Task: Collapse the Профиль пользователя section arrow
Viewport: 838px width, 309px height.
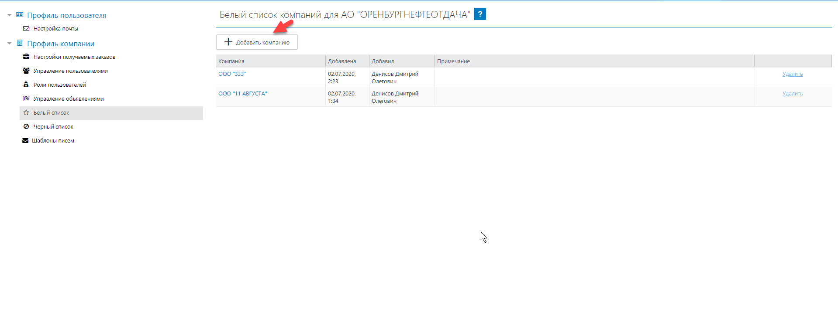Action: tap(10, 15)
